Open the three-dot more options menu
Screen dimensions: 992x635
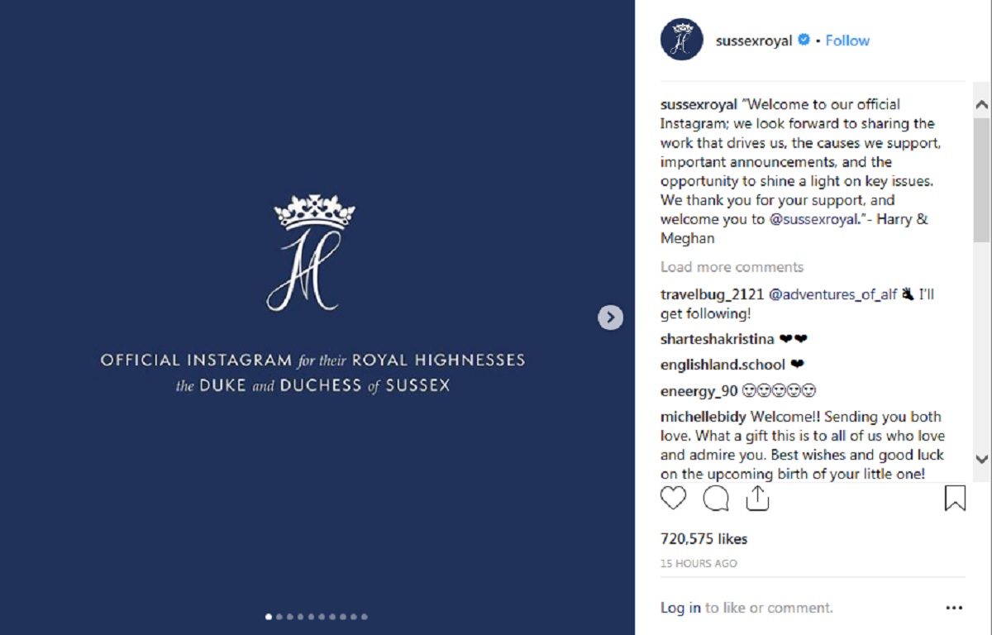tap(954, 608)
